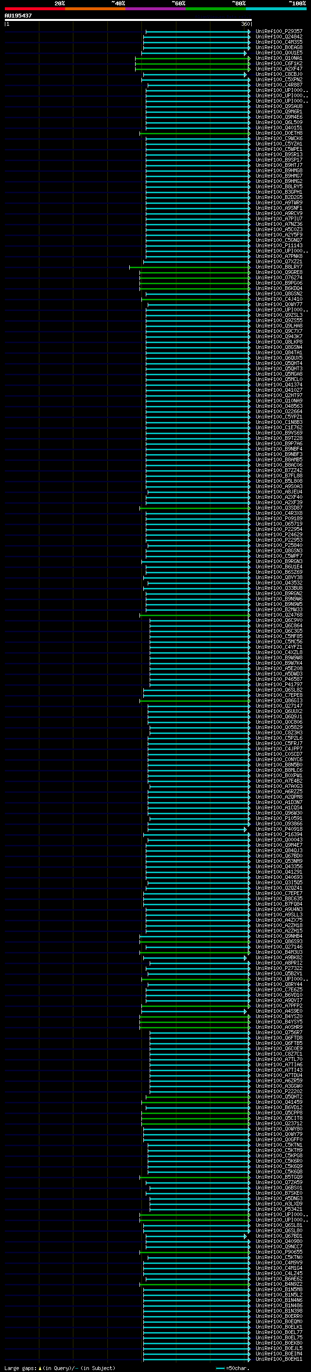
Task: Click the Large gaps legend text
Action: point(60,1368)
